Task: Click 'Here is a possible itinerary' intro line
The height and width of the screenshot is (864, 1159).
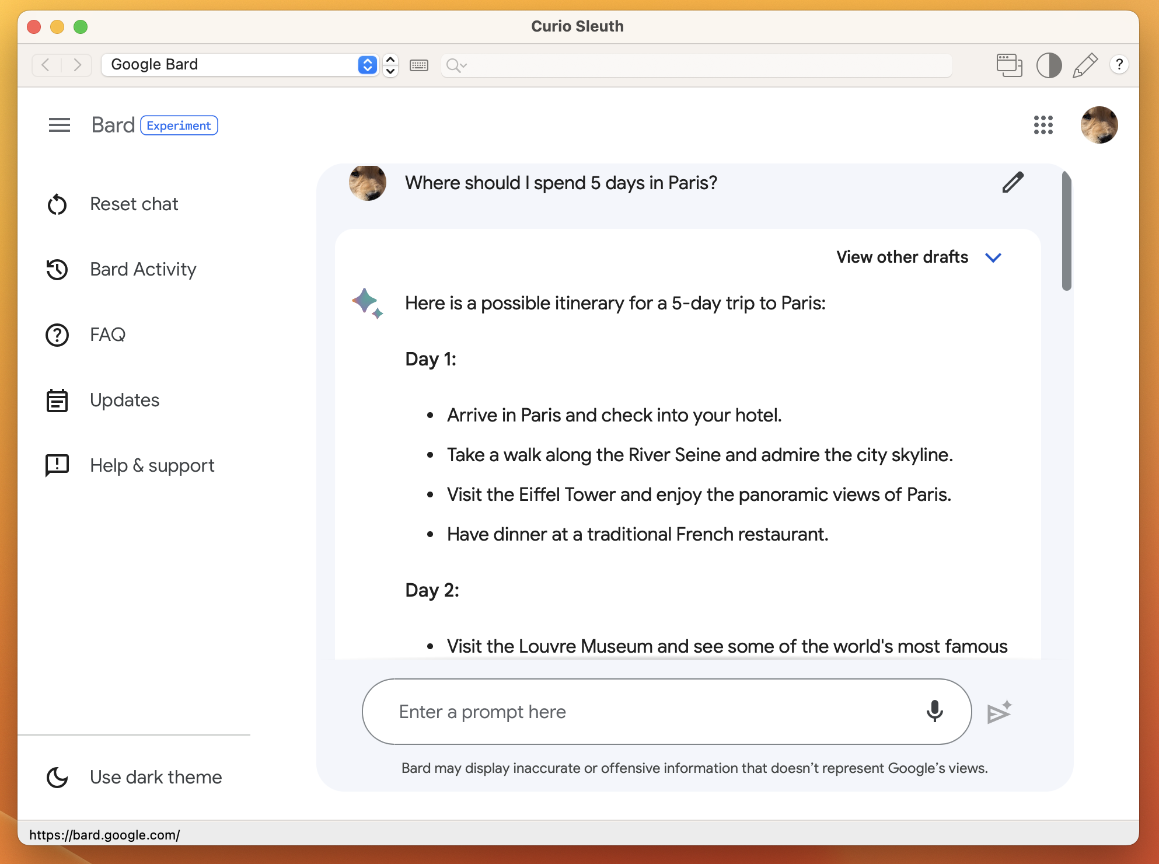Action: pos(616,303)
